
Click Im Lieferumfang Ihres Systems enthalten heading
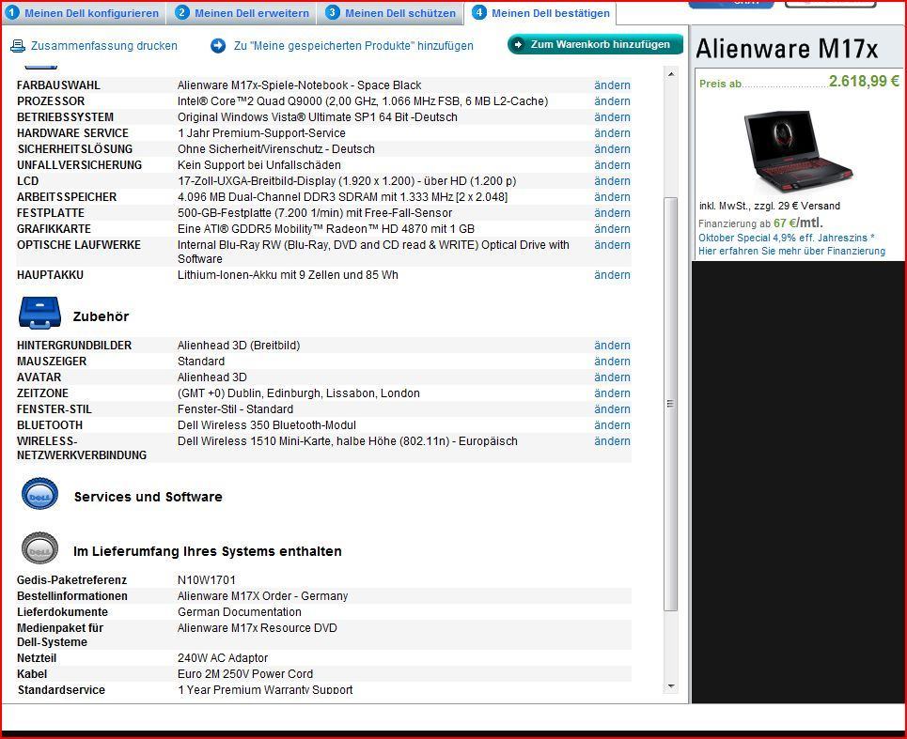tap(207, 551)
